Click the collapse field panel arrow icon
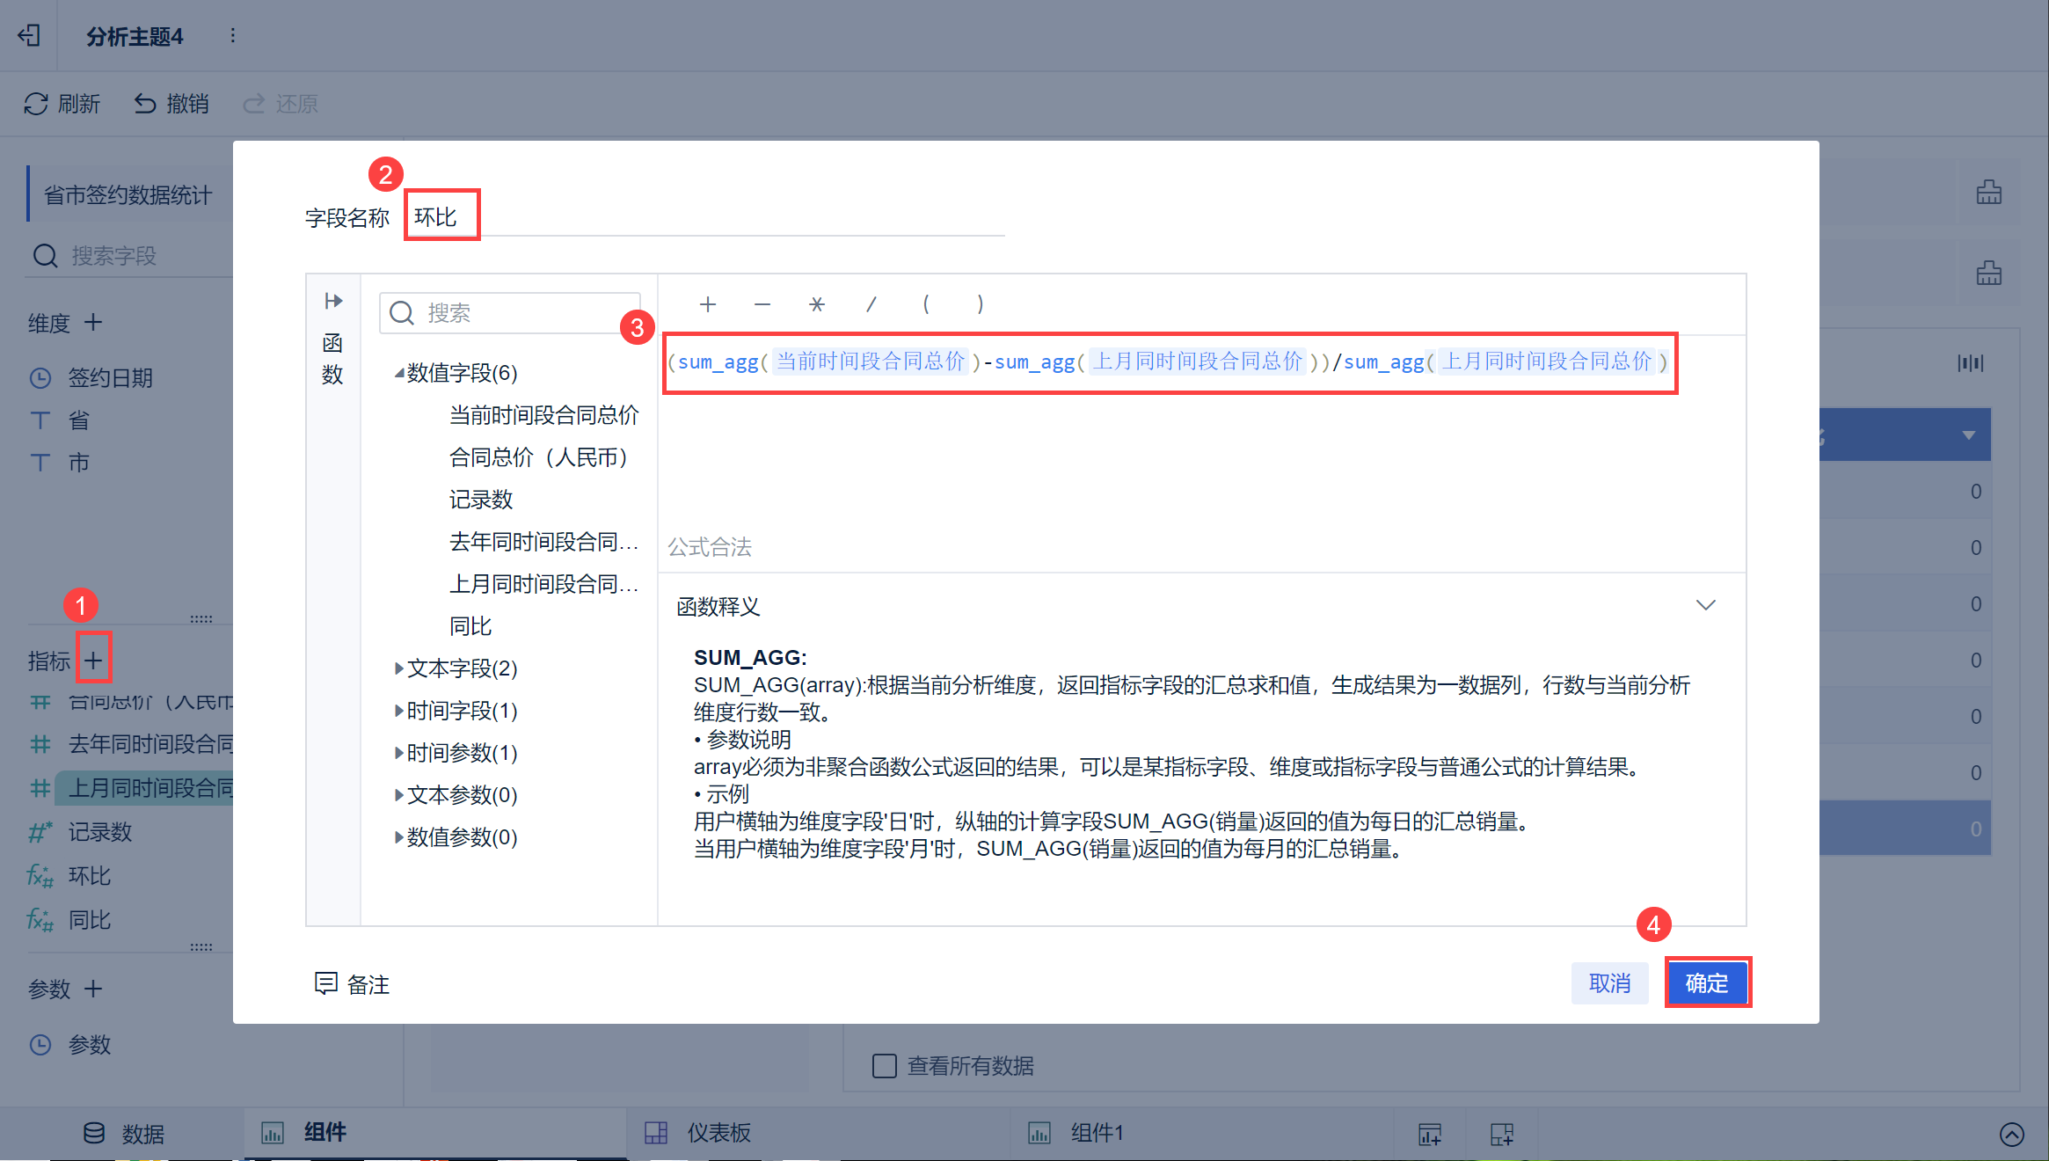Screen dimensions: 2049x1161 [x=333, y=301]
